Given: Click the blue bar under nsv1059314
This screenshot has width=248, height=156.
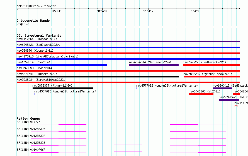Looking at the screenshot, I should tap(62, 65).
